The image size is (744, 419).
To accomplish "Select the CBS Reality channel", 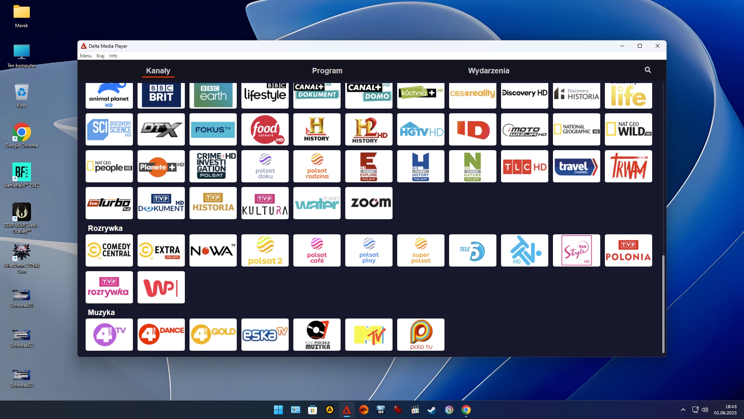I will [472, 95].
